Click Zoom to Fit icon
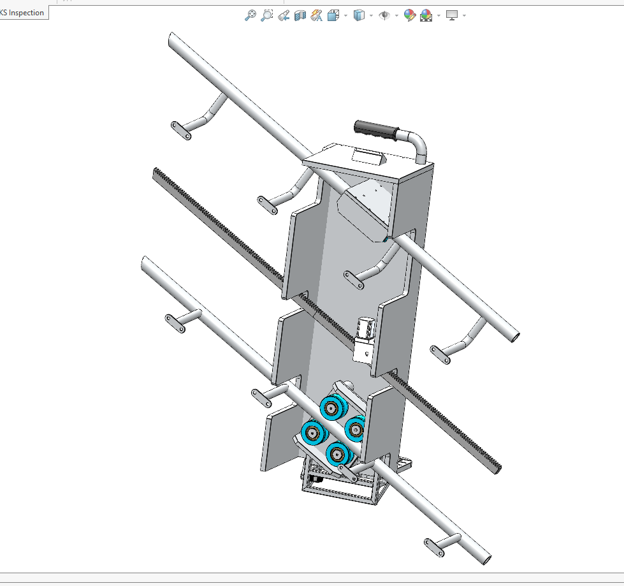This screenshot has width=624, height=586. coord(250,15)
